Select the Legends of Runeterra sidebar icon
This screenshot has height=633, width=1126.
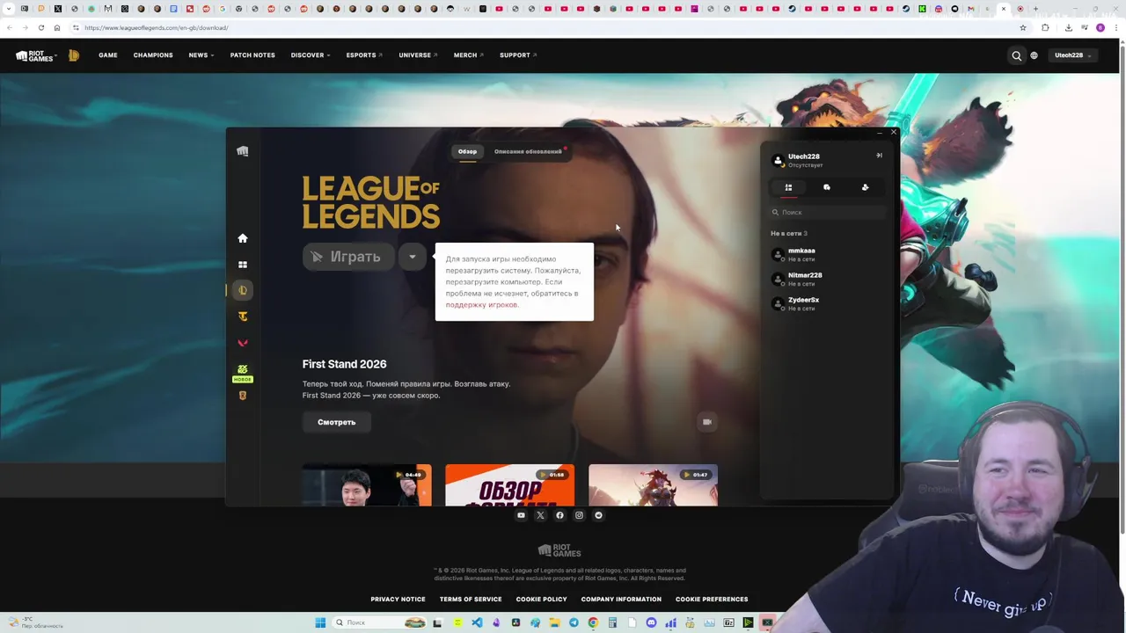point(243,396)
